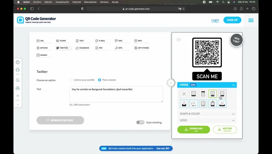Show Safari sidebar

(x=32, y=9)
